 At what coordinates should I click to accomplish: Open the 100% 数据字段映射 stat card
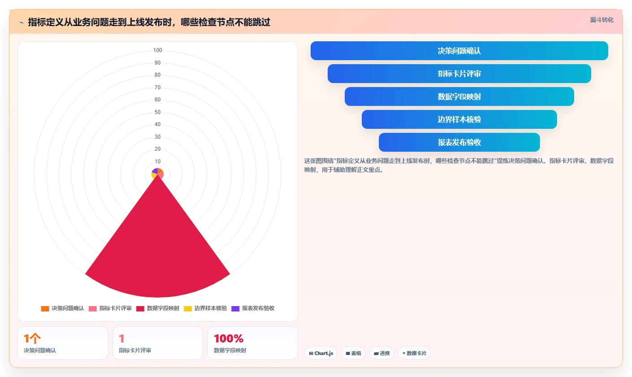(x=253, y=343)
